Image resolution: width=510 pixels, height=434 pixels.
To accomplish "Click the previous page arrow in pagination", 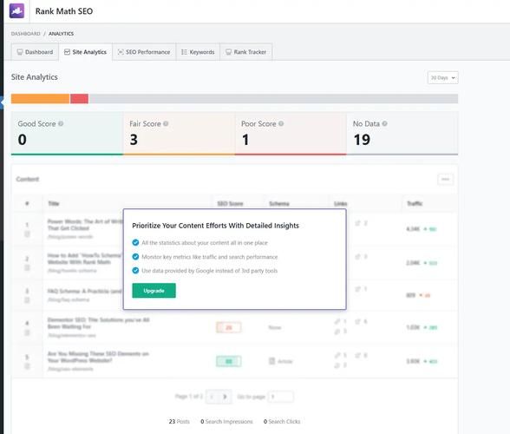I will (212, 397).
